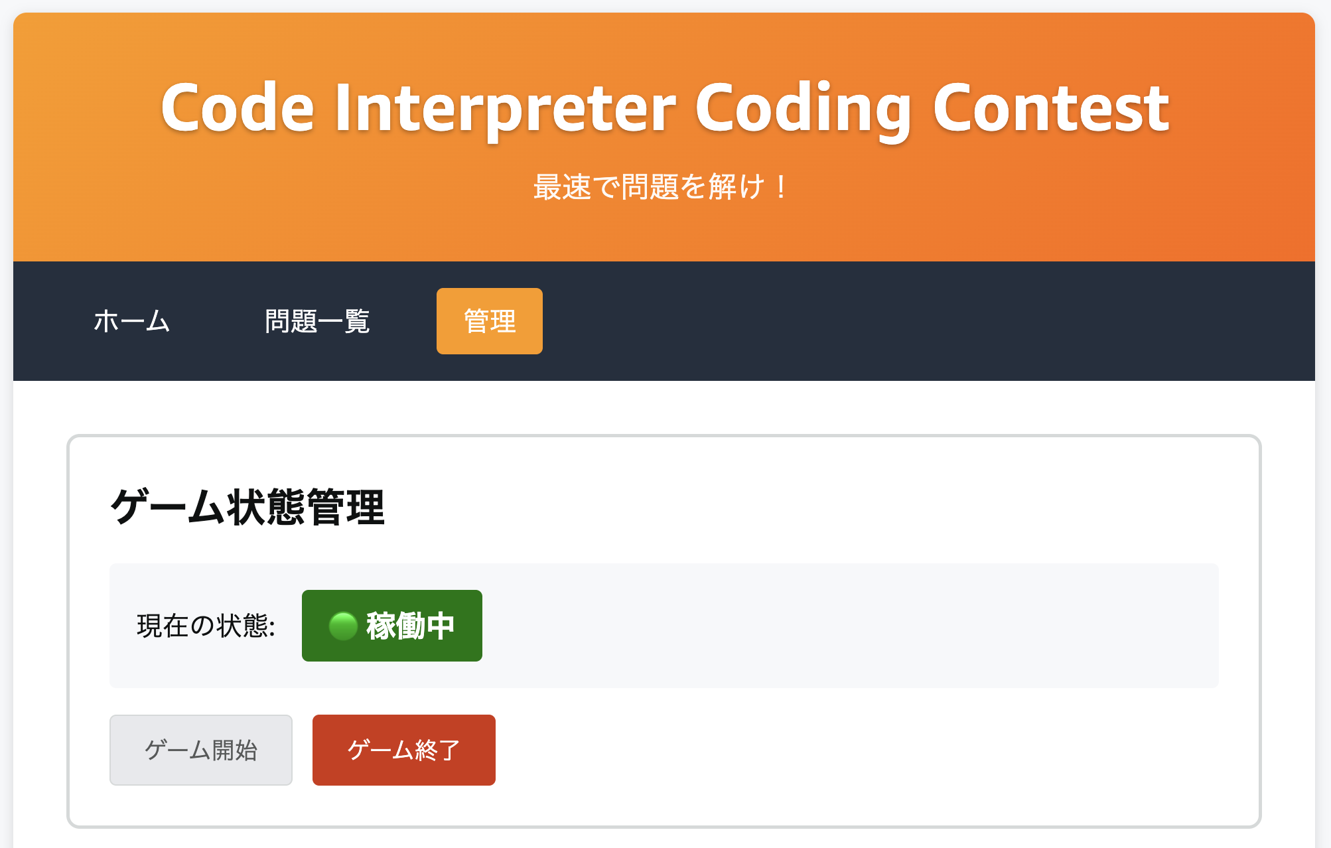Click the green status indicator dot
The width and height of the screenshot is (1331, 848).
pyautogui.click(x=344, y=625)
